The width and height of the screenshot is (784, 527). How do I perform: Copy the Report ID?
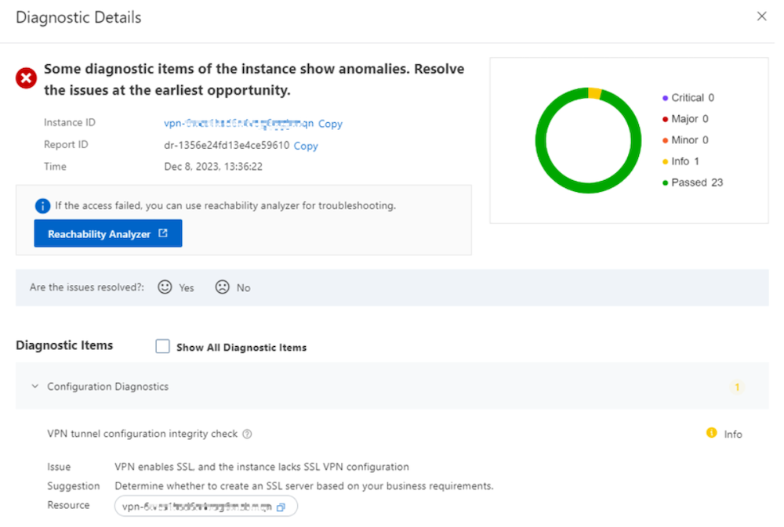[306, 146]
